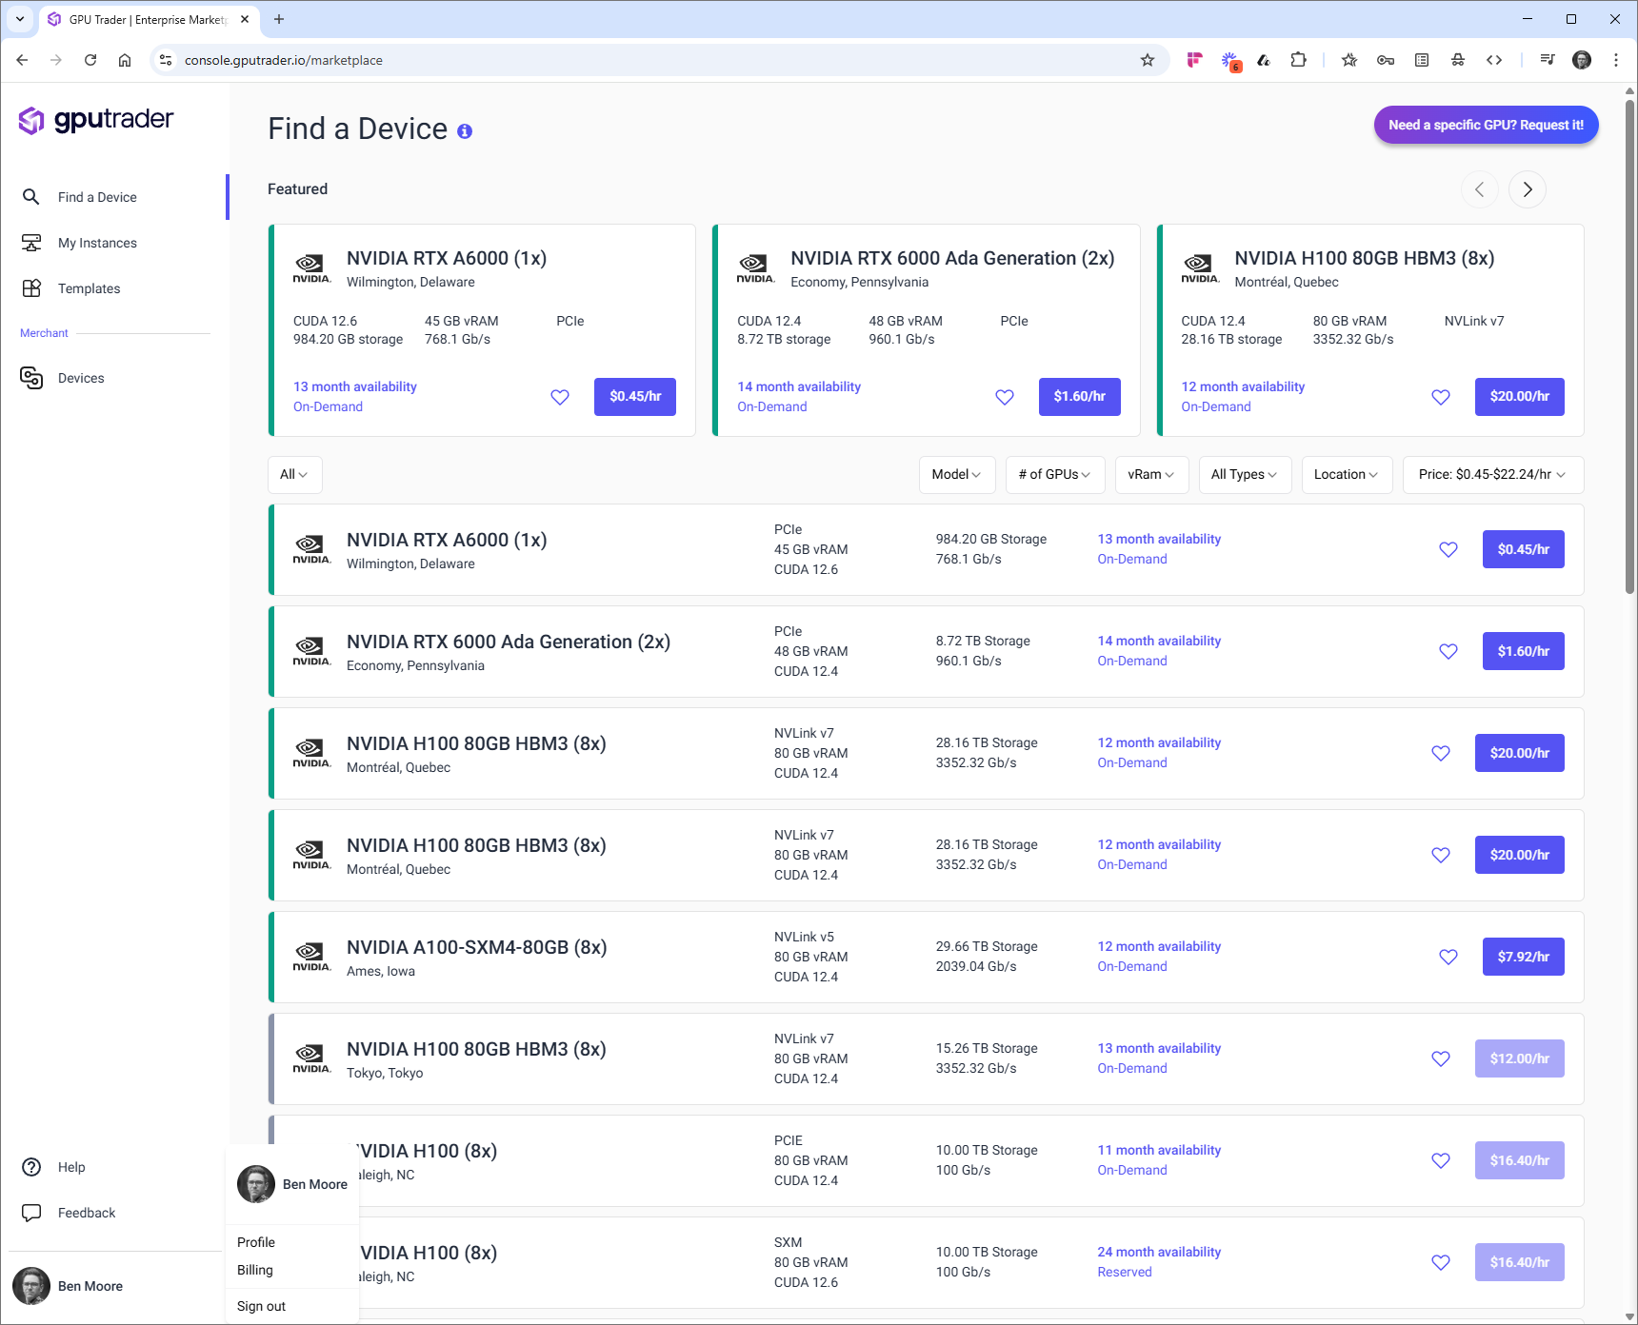Click media controls playlist icon
Screen dimensions: 1638x1325
click(1548, 60)
